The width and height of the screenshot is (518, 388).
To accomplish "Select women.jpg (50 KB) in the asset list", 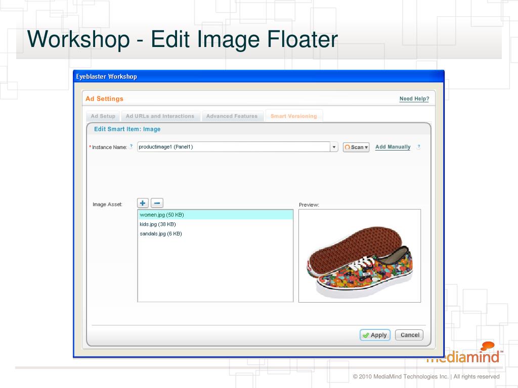I will point(215,215).
